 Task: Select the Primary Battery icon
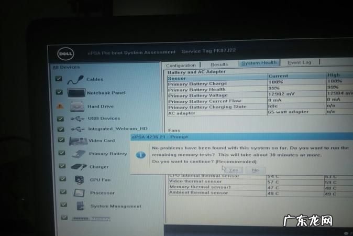click(79, 154)
